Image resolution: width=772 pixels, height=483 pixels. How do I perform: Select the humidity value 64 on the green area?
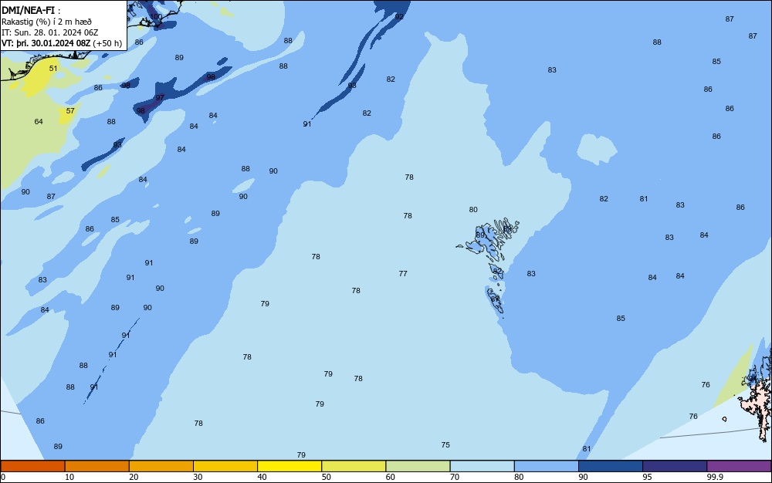tap(39, 121)
